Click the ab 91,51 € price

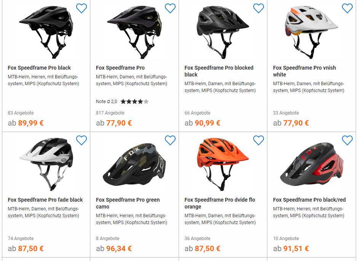coord(291,249)
